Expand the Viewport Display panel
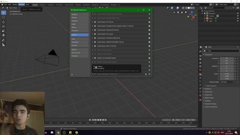This screenshot has width=240, height=135. 210,104
